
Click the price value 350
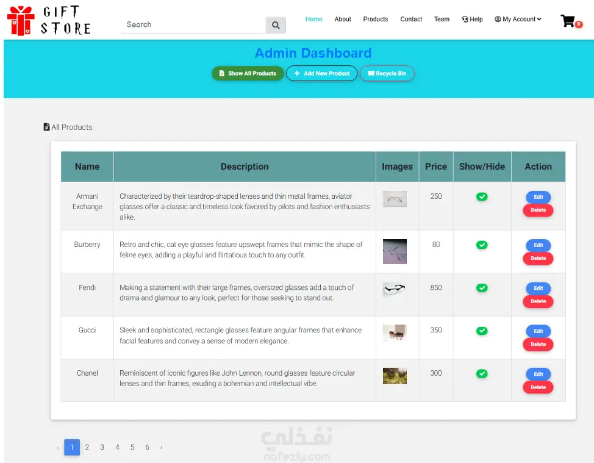click(436, 330)
